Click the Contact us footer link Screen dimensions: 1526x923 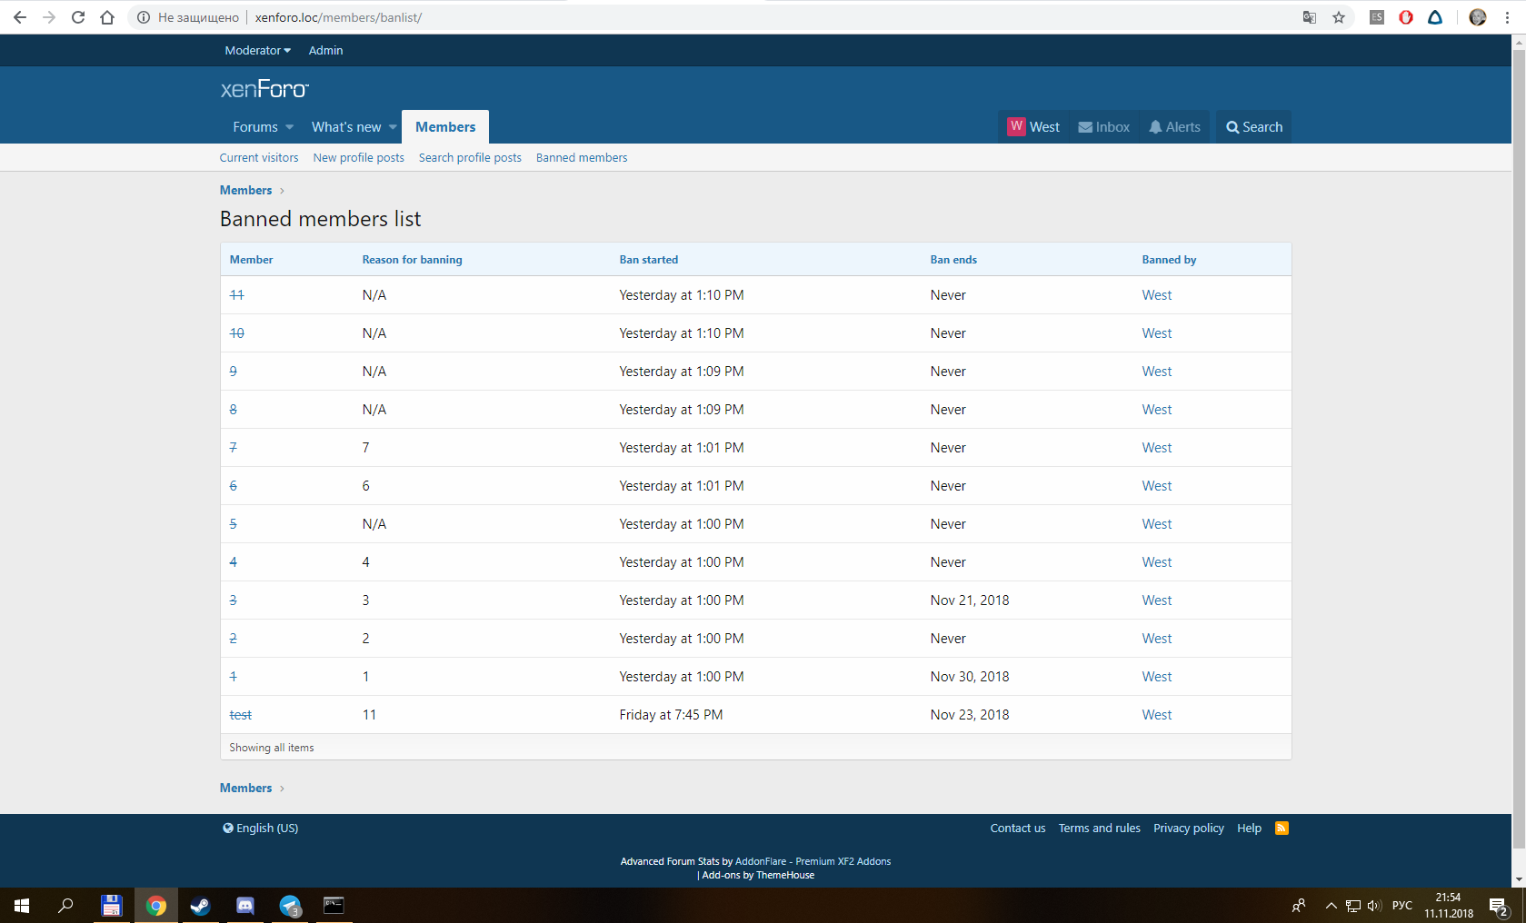[x=1017, y=829]
